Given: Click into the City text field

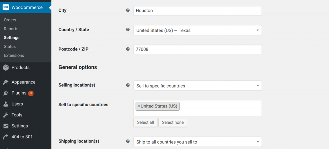Looking at the screenshot, I should 197,11.
